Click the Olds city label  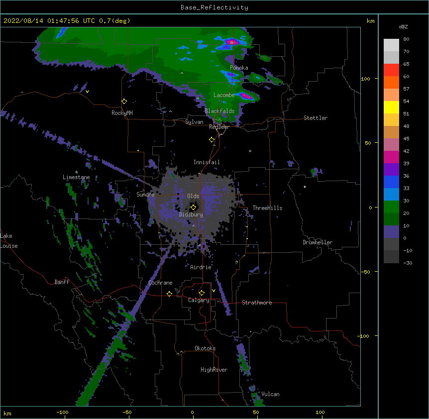[x=193, y=196]
